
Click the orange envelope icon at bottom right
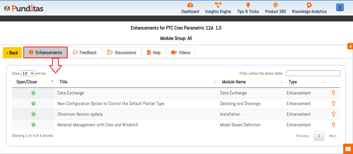[348, 149]
